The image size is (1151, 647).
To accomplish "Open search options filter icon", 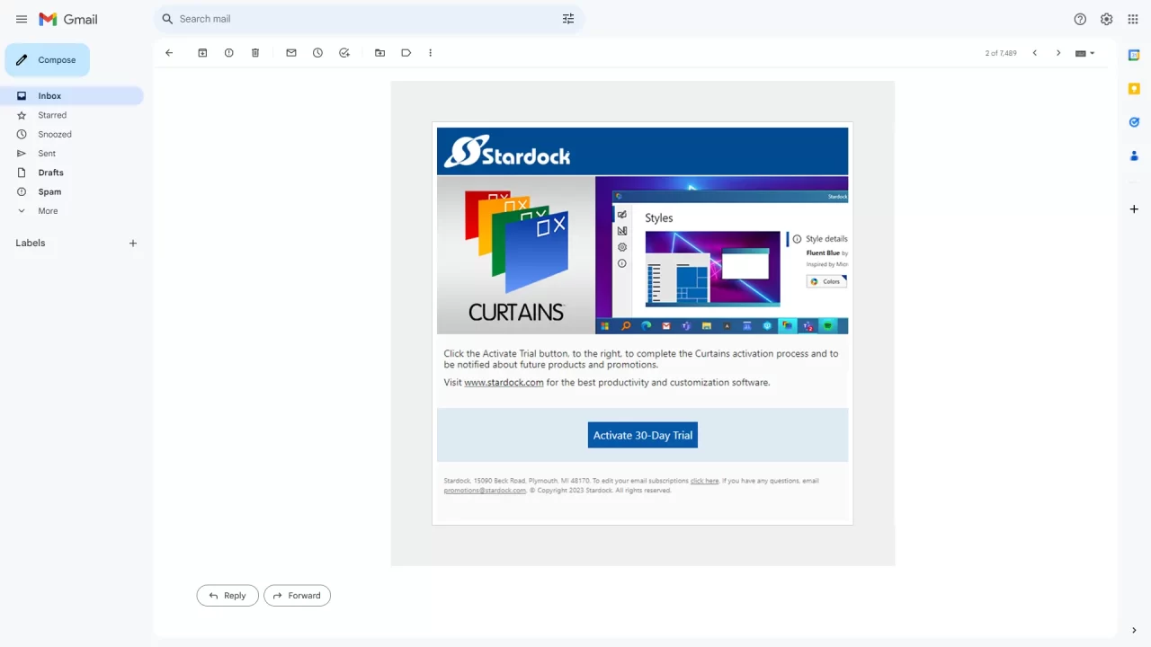I will tap(568, 19).
